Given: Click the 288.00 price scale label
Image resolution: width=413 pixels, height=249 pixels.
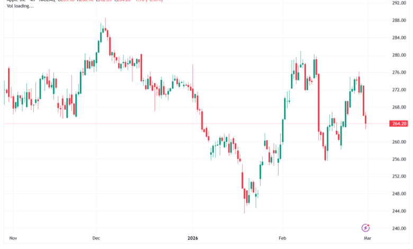Looking at the screenshot, I should tap(399, 20).
